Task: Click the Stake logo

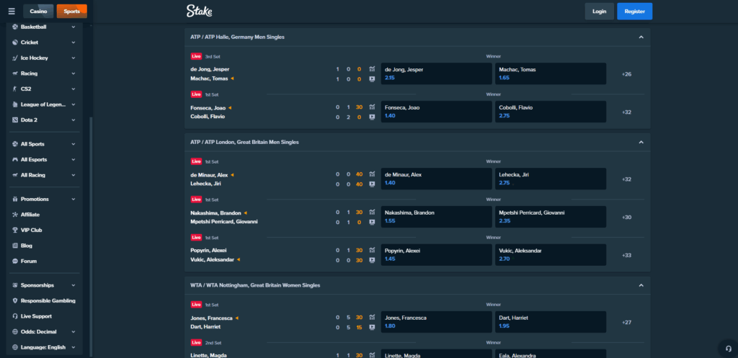Action: [x=199, y=11]
